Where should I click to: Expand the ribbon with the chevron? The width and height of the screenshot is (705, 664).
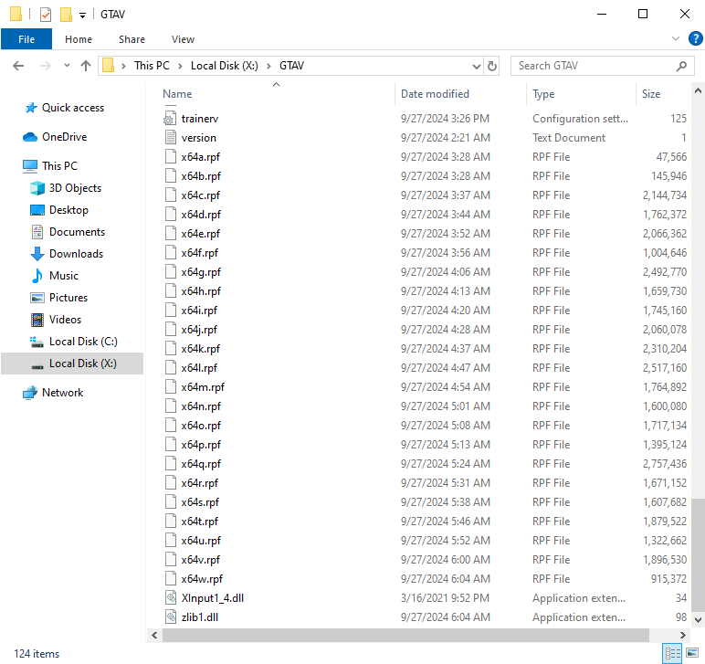(x=676, y=38)
